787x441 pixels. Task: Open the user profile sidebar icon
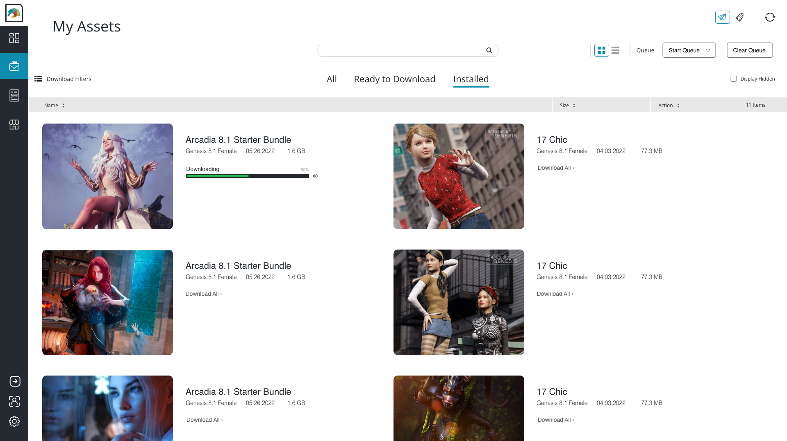click(14, 401)
